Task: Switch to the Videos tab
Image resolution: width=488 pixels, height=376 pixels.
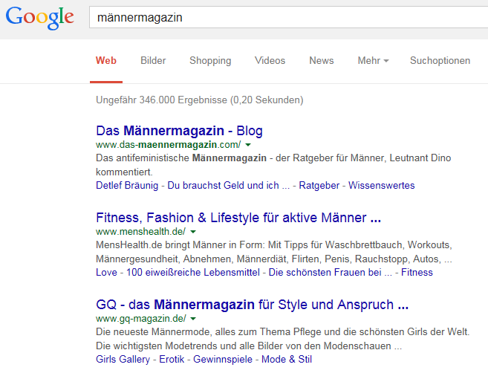Action: [270, 60]
